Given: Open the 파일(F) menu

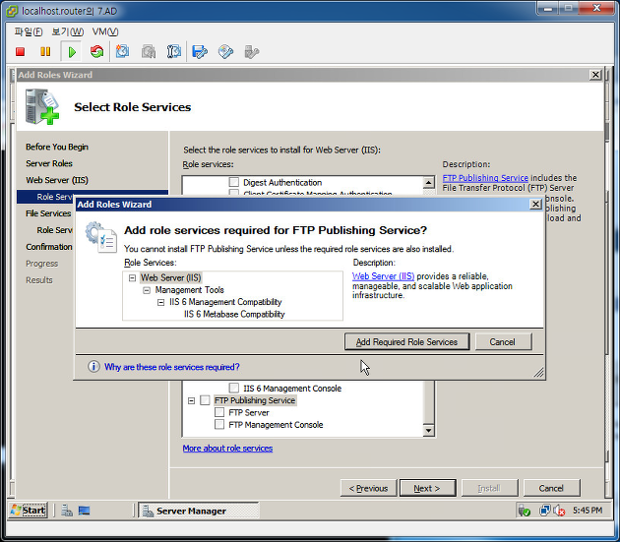Looking at the screenshot, I should (x=29, y=31).
